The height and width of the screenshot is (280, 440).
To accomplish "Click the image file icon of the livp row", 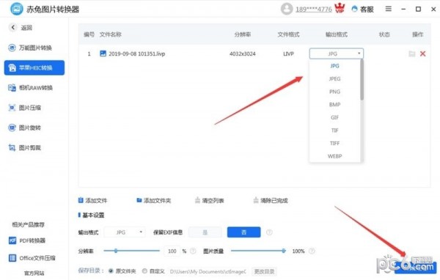I will pyautogui.click(x=103, y=54).
